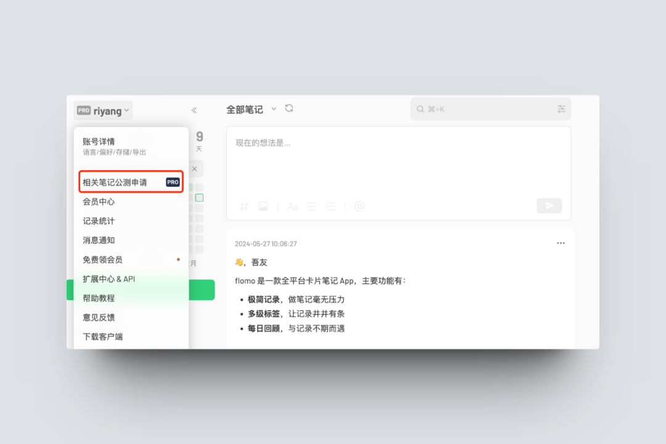This screenshot has width=666, height=444.
Task: Open the three-dot menu on the note
Action: click(561, 243)
